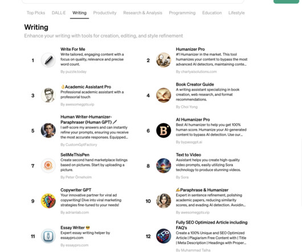Click Copywriter GPT lightbulb icon
Viewport: 302px width, 252px height.
pyautogui.click(x=48, y=201)
